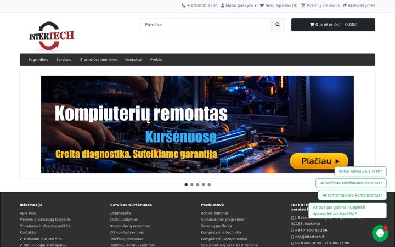
Task: Click the Servisas Kuršėnuose footer heading
Action: pos(131,205)
